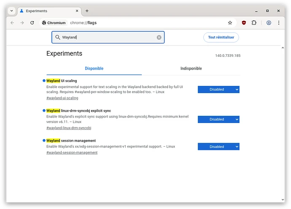Clear the Wayland search with the X icon
291x209 pixels.
point(159,38)
